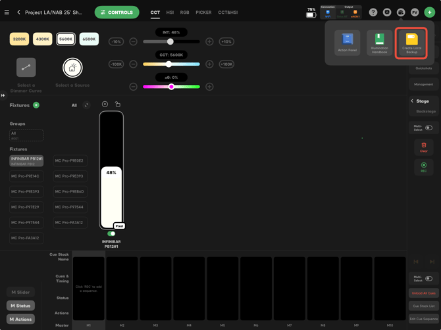Switch to the CCT tab
The height and width of the screenshot is (330, 441).
tap(155, 12)
